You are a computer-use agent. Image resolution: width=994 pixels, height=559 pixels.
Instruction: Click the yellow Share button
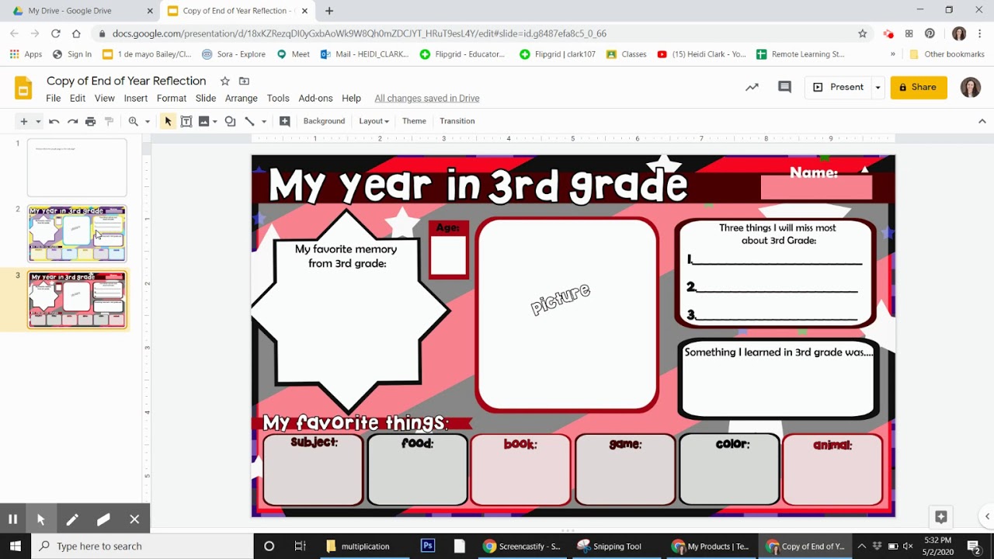[x=919, y=87]
